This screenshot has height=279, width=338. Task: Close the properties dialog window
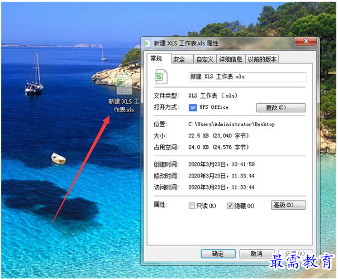(x=306, y=41)
